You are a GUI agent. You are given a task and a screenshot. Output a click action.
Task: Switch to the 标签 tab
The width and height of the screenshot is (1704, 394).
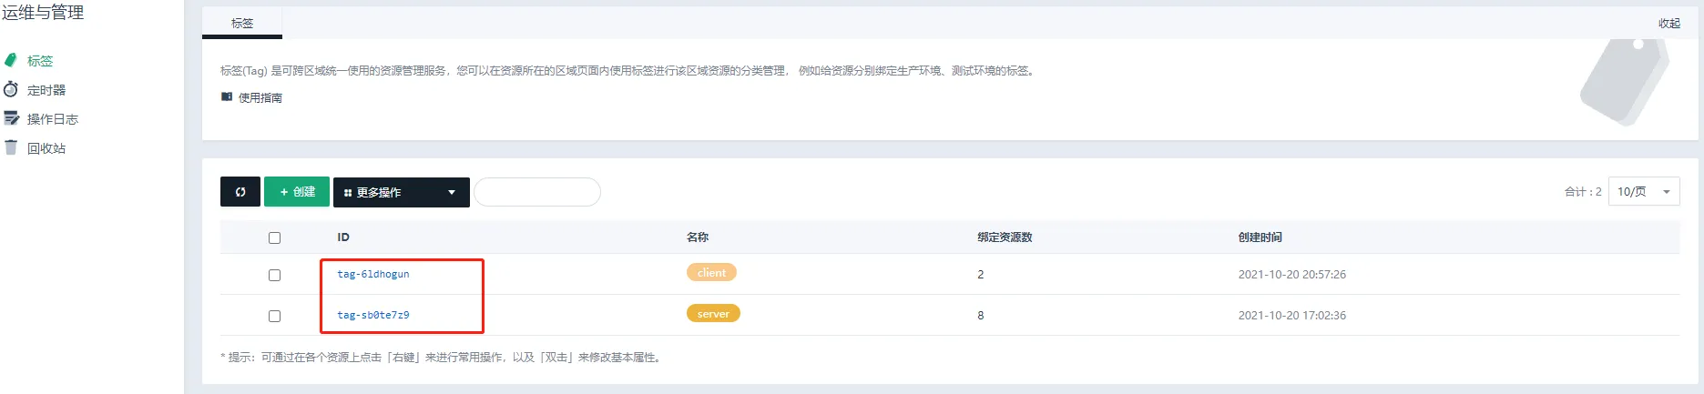[242, 24]
